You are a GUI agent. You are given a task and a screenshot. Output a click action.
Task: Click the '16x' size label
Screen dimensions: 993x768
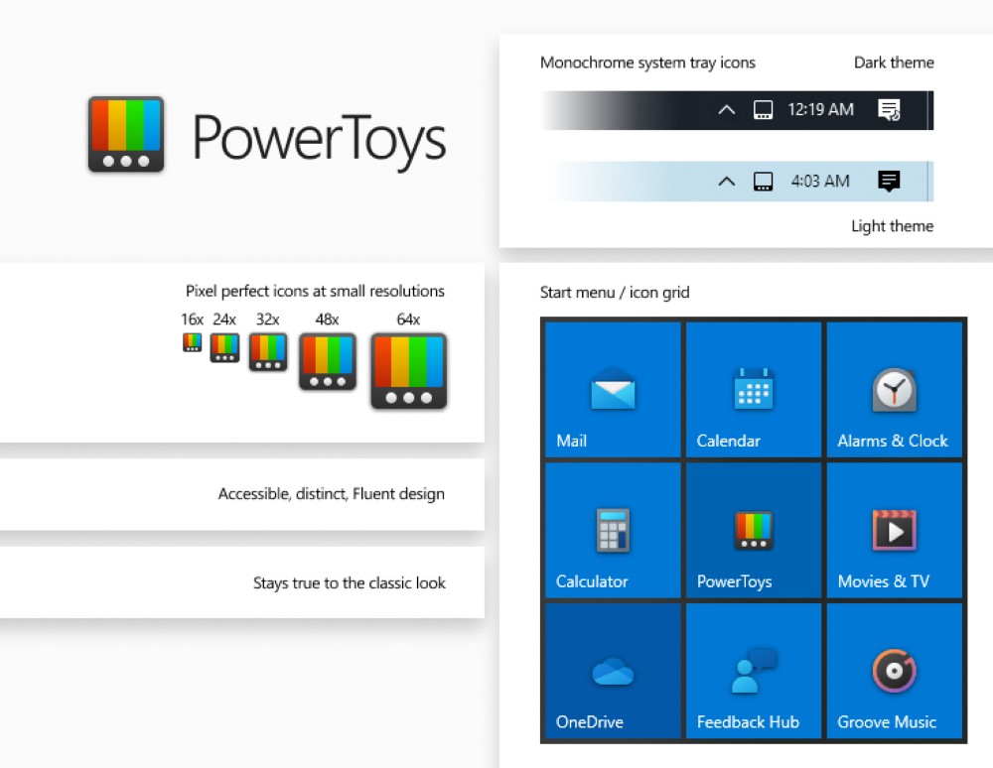coord(192,319)
